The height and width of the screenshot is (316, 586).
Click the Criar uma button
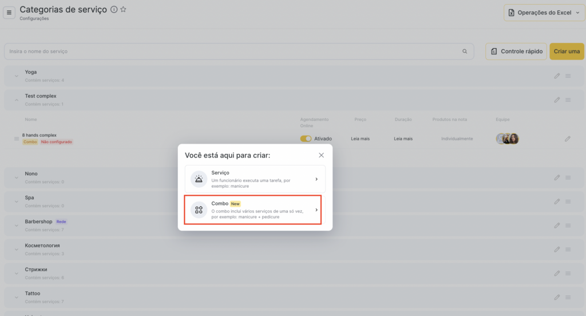(567, 51)
